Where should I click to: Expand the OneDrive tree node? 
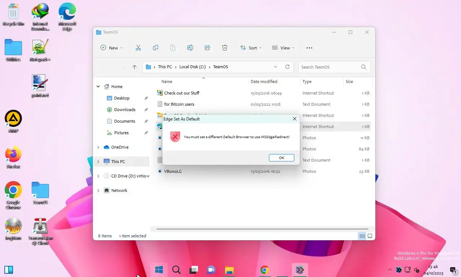98,147
